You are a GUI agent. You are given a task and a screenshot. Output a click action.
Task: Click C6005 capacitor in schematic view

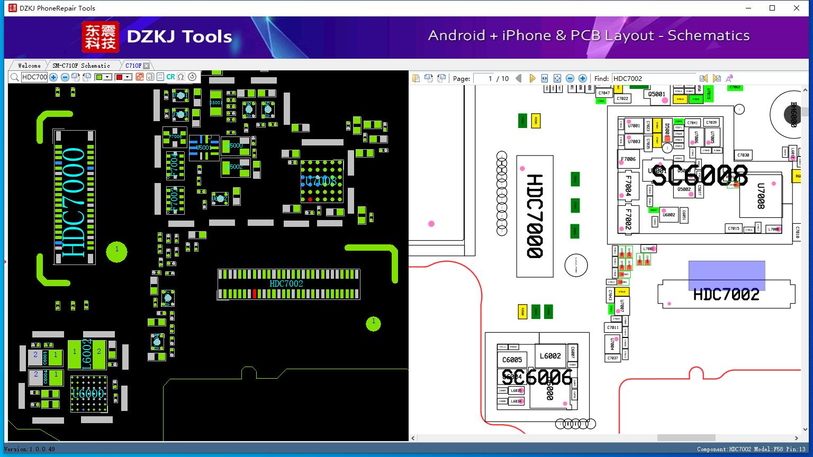(512, 360)
